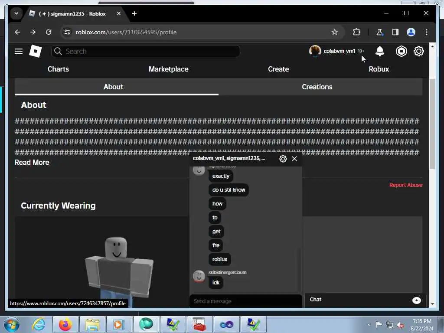This screenshot has width=444, height=333.
Task: Open the clock showing 7:35 PM
Action: coord(422,325)
